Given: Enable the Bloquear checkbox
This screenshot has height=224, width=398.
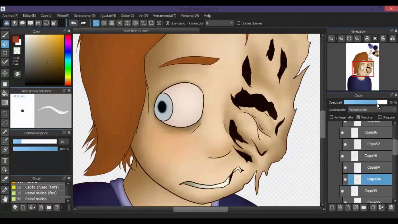Looking at the screenshot, I should [380, 117].
